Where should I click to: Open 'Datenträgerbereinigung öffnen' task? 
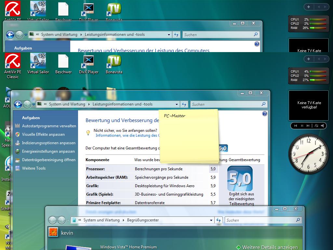click(x=49, y=160)
